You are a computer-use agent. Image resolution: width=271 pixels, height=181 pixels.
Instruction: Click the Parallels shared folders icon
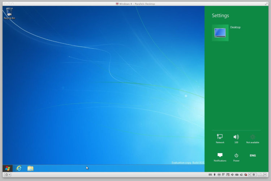(241, 174)
